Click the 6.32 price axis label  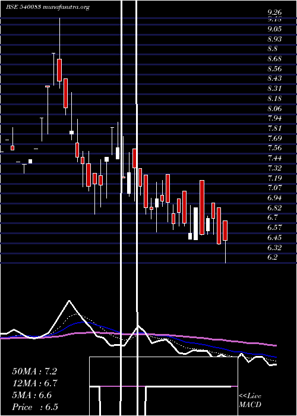coord(274,248)
